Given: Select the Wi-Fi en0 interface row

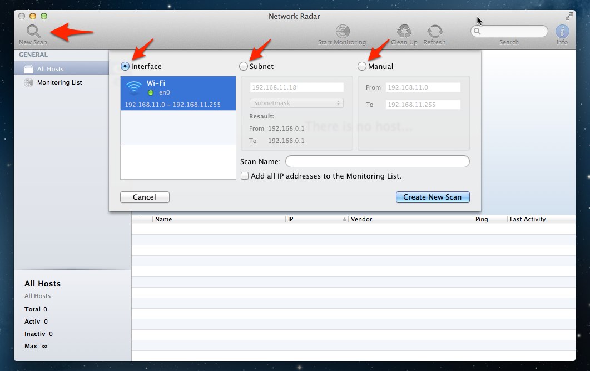Looking at the screenshot, I should pos(178,93).
